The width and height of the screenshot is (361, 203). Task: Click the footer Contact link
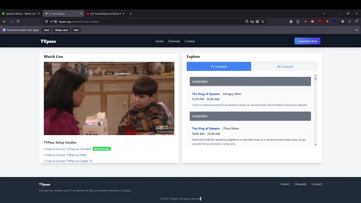[317, 184]
